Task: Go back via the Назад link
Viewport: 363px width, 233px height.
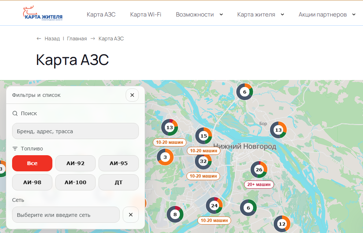Action: [48, 39]
